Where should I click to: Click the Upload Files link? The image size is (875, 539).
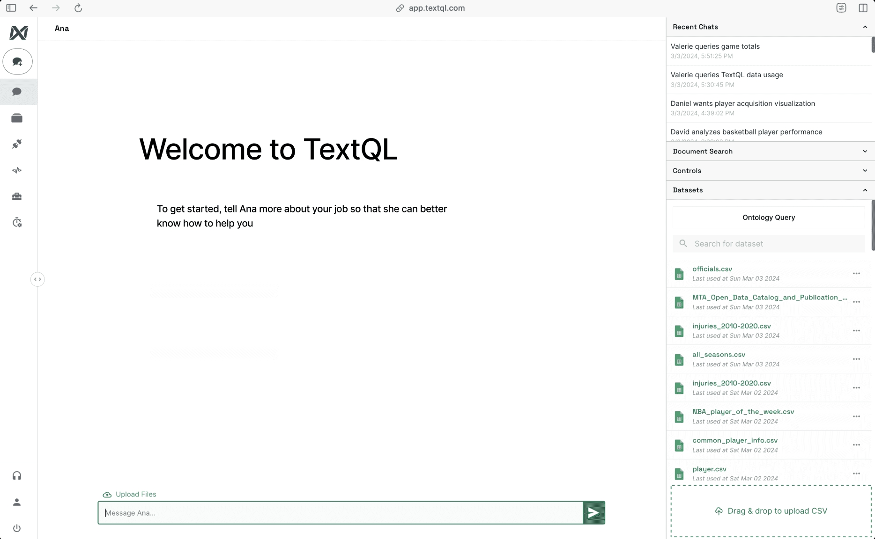pos(136,495)
